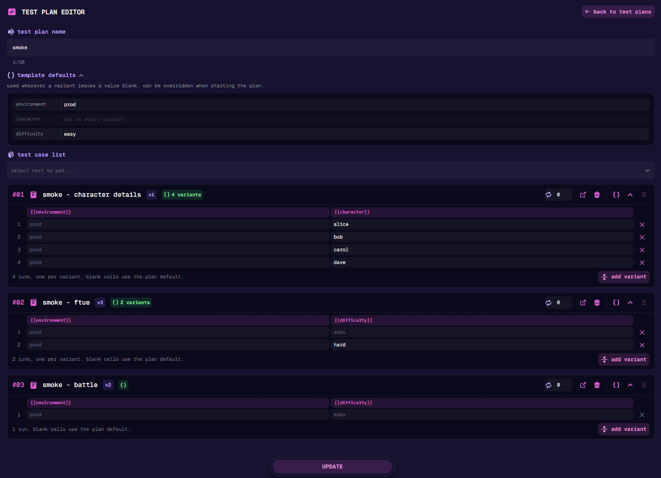Remove the alice variant row
Viewport: 661px width, 478px height.
click(x=642, y=225)
